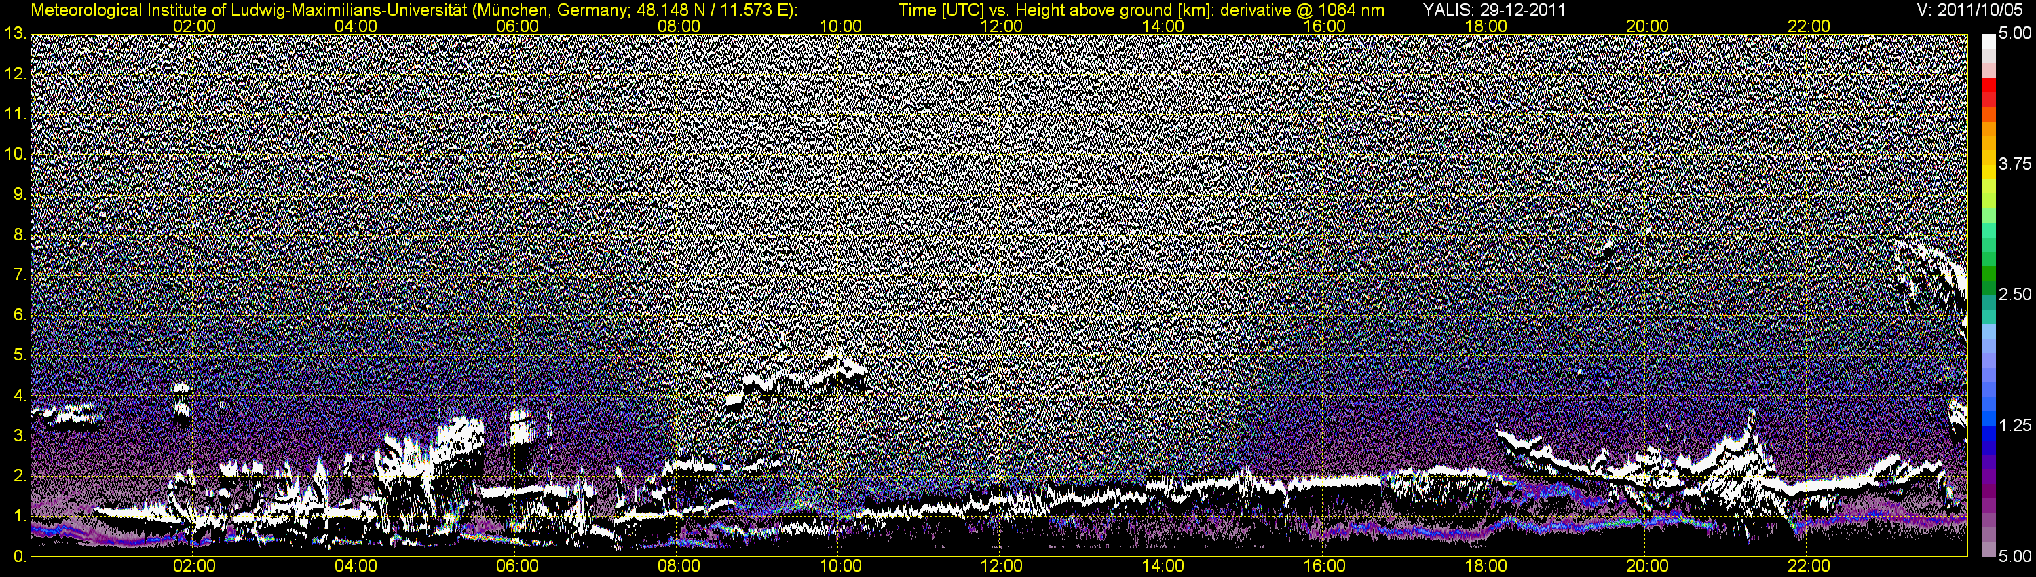The height and width of the screenshot is (577, 2036).
Task: Click the 08:00 label on the bottom time axis
Action: [679, 566]
